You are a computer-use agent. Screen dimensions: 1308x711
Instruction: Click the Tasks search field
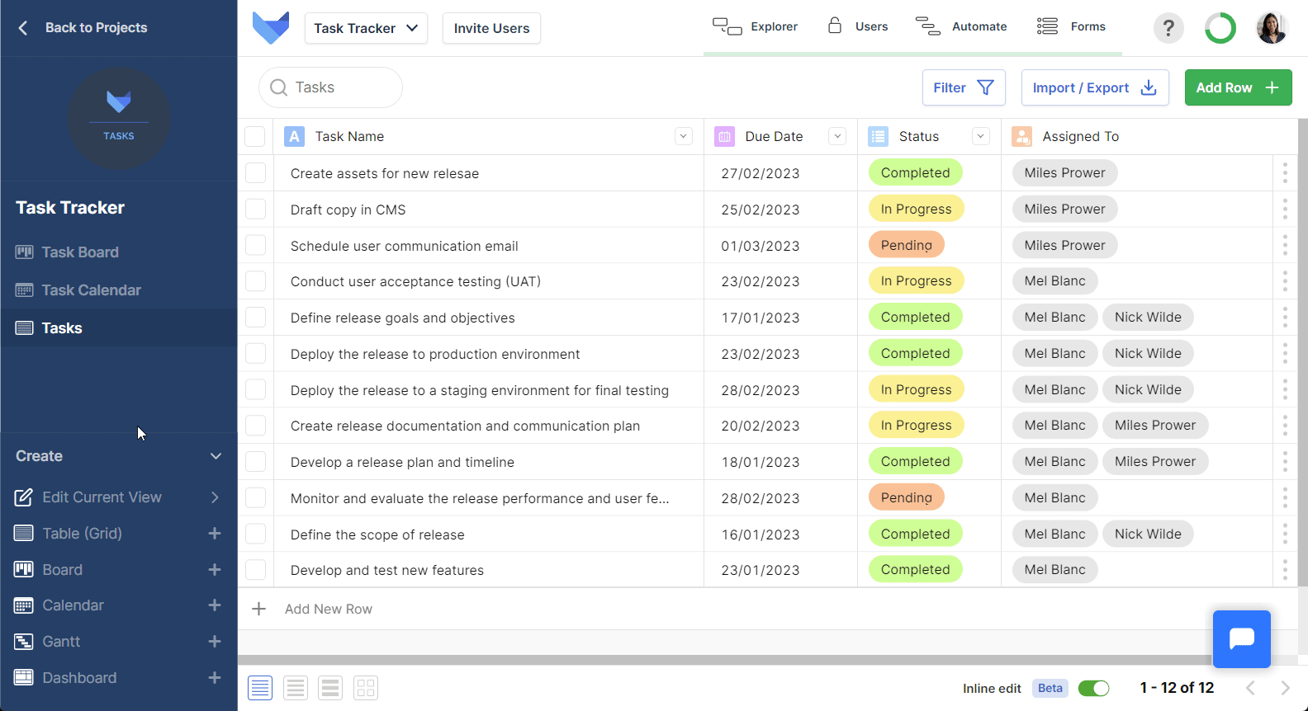pos(330,87)
